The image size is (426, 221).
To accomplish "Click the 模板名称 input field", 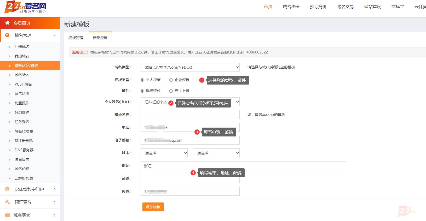I will [x=190, y=115].
